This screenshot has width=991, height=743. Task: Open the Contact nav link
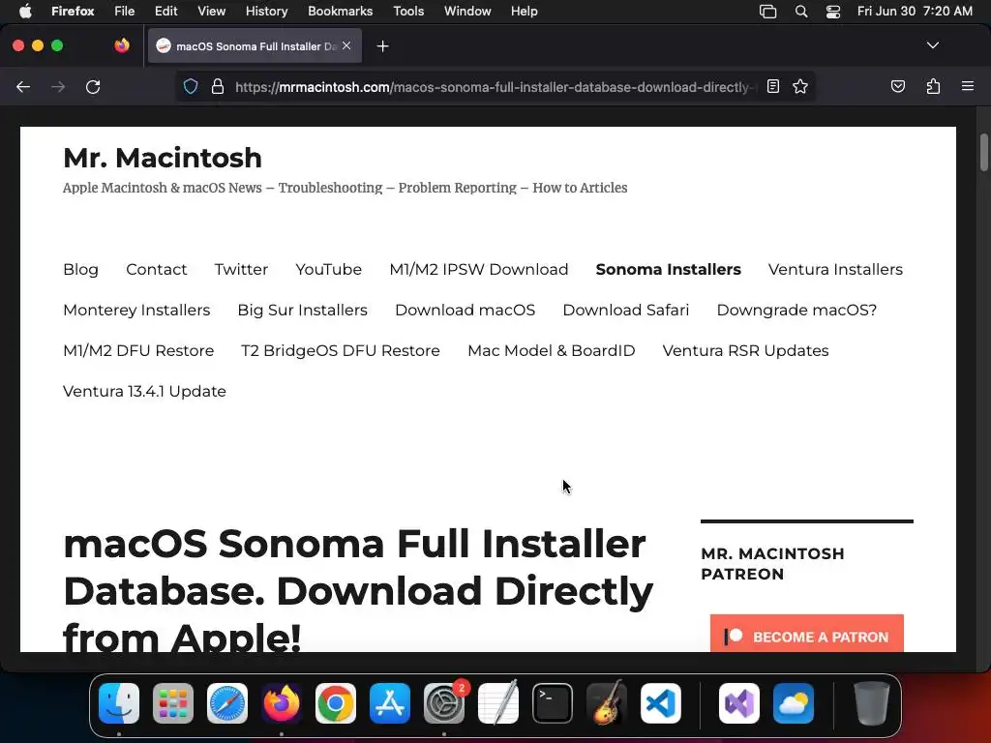[x=156, y=269]
